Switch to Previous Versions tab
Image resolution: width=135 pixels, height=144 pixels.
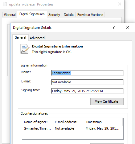pyautogui.click(x=90, y=15)
